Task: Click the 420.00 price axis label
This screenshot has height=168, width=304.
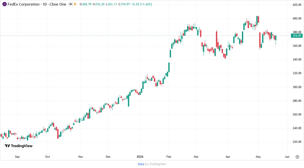Action: pos(297,5)
